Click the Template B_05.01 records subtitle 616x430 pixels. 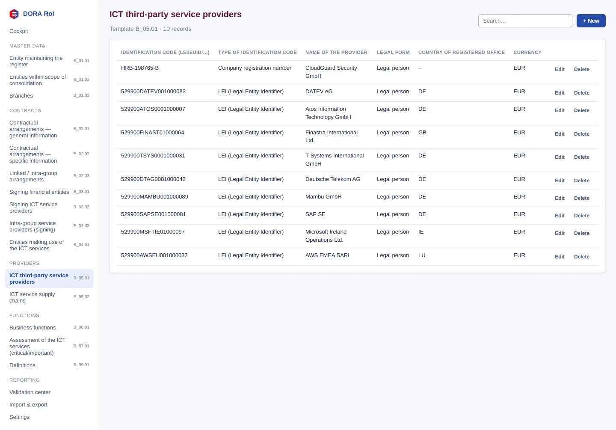151,29
